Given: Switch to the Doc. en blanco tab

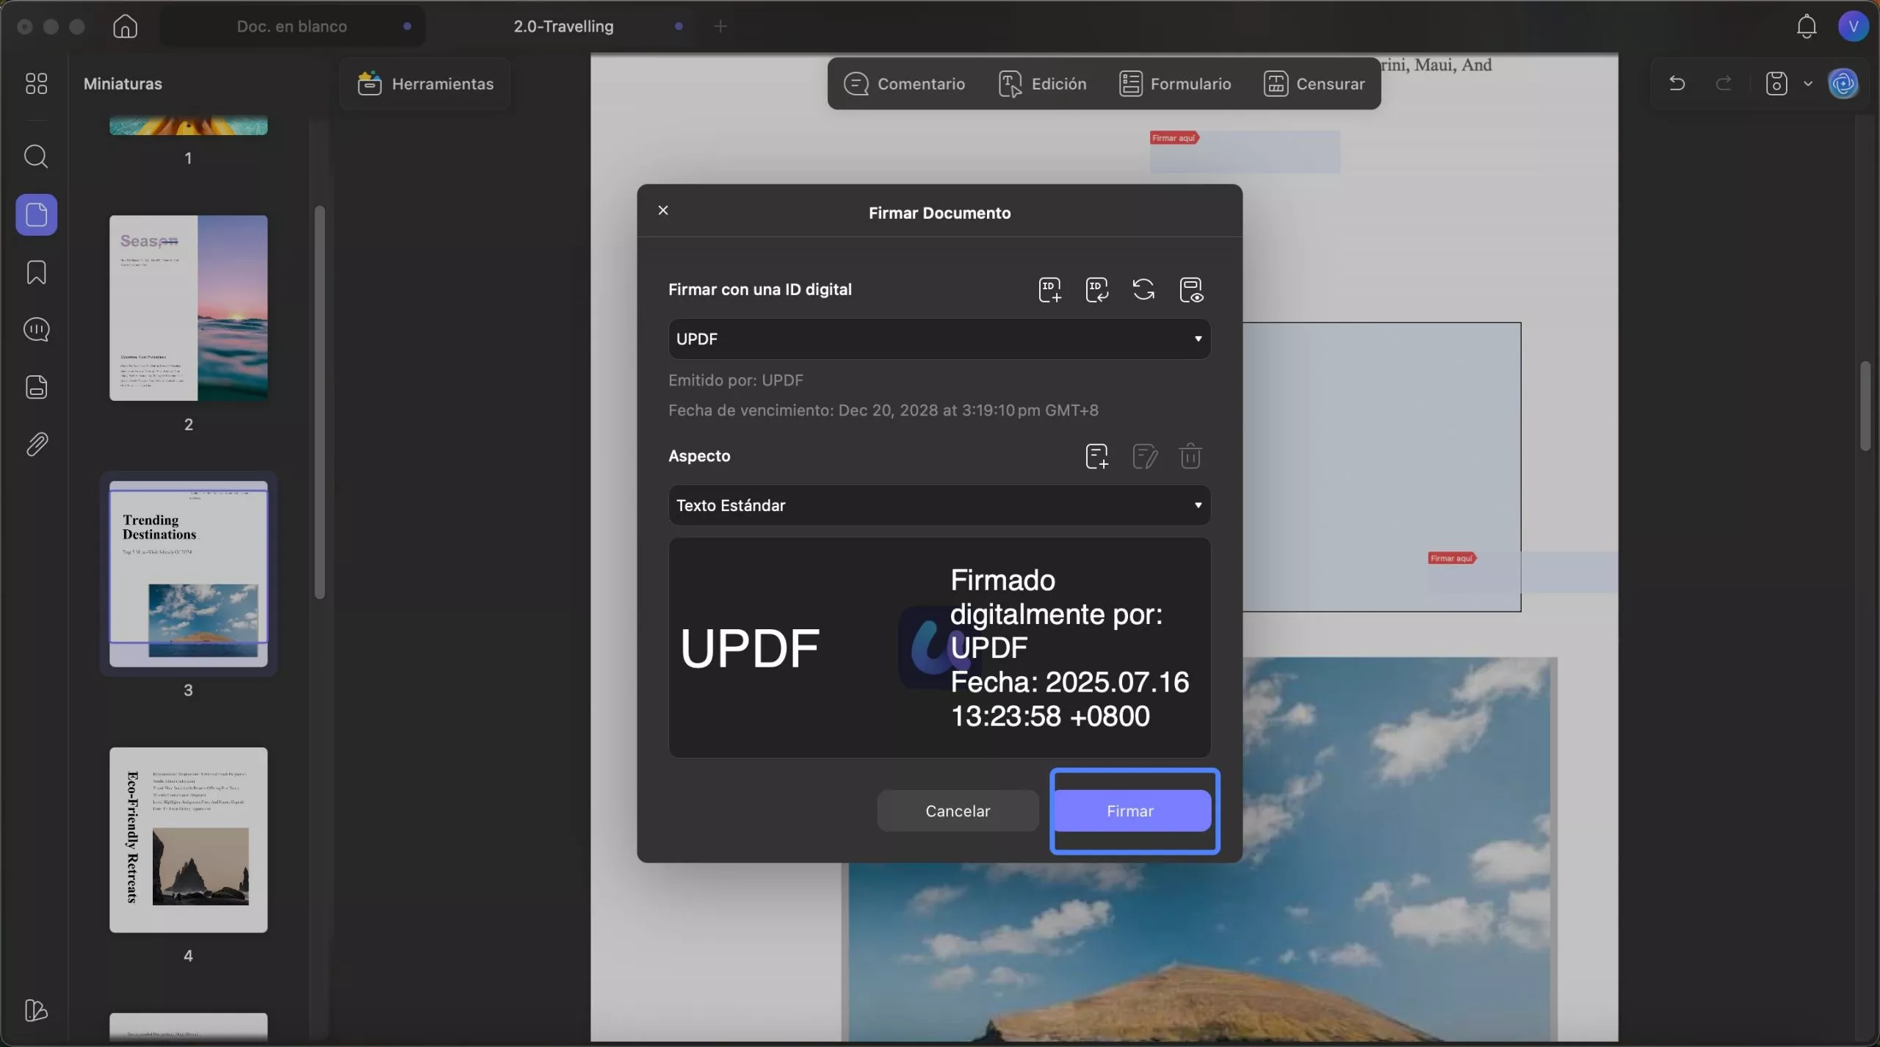Looking at the screenshot, I should pos(292,26).
